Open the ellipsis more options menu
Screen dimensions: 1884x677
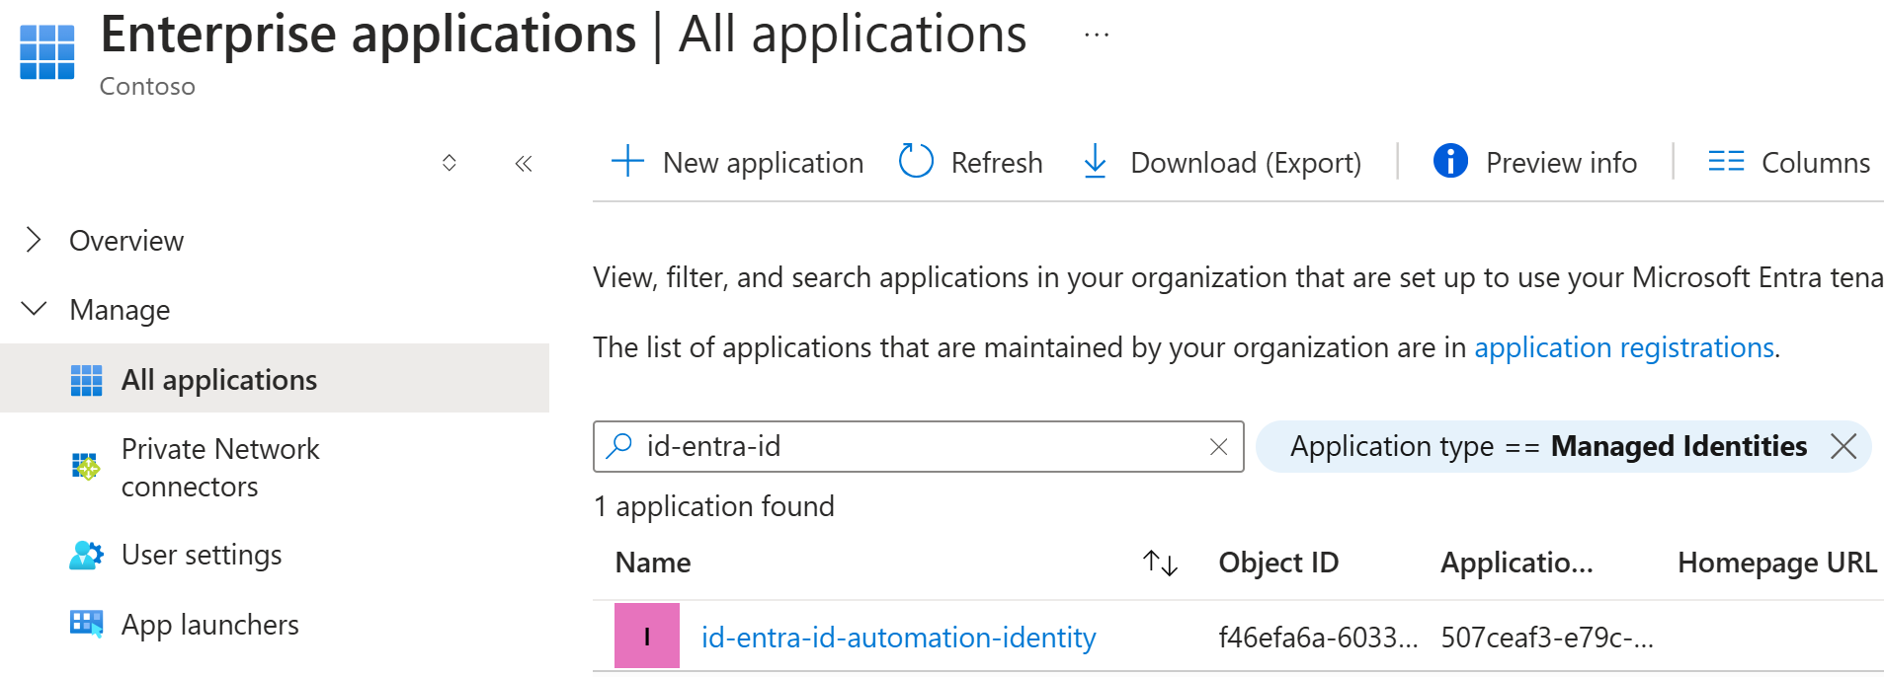point(1097,36)
